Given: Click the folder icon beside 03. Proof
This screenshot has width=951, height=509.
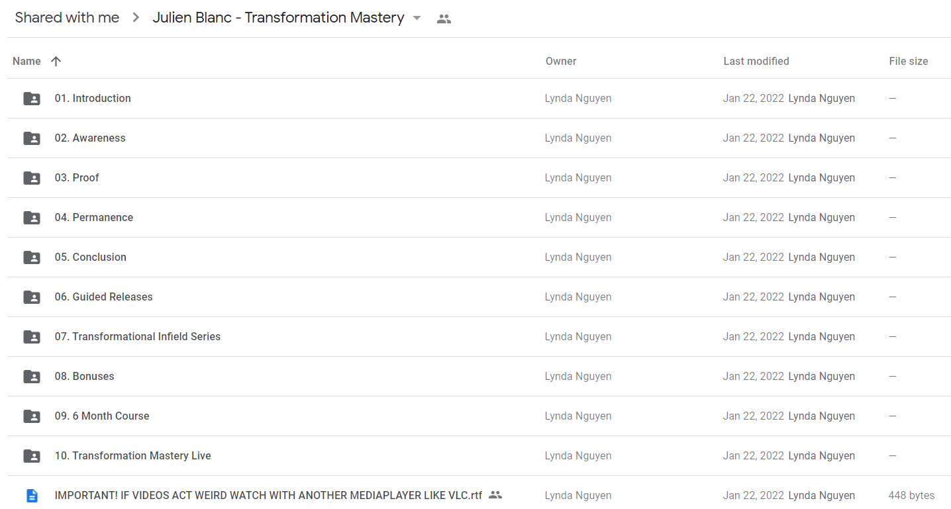Looking at the screenshot, I should click(x=32, y=178).
